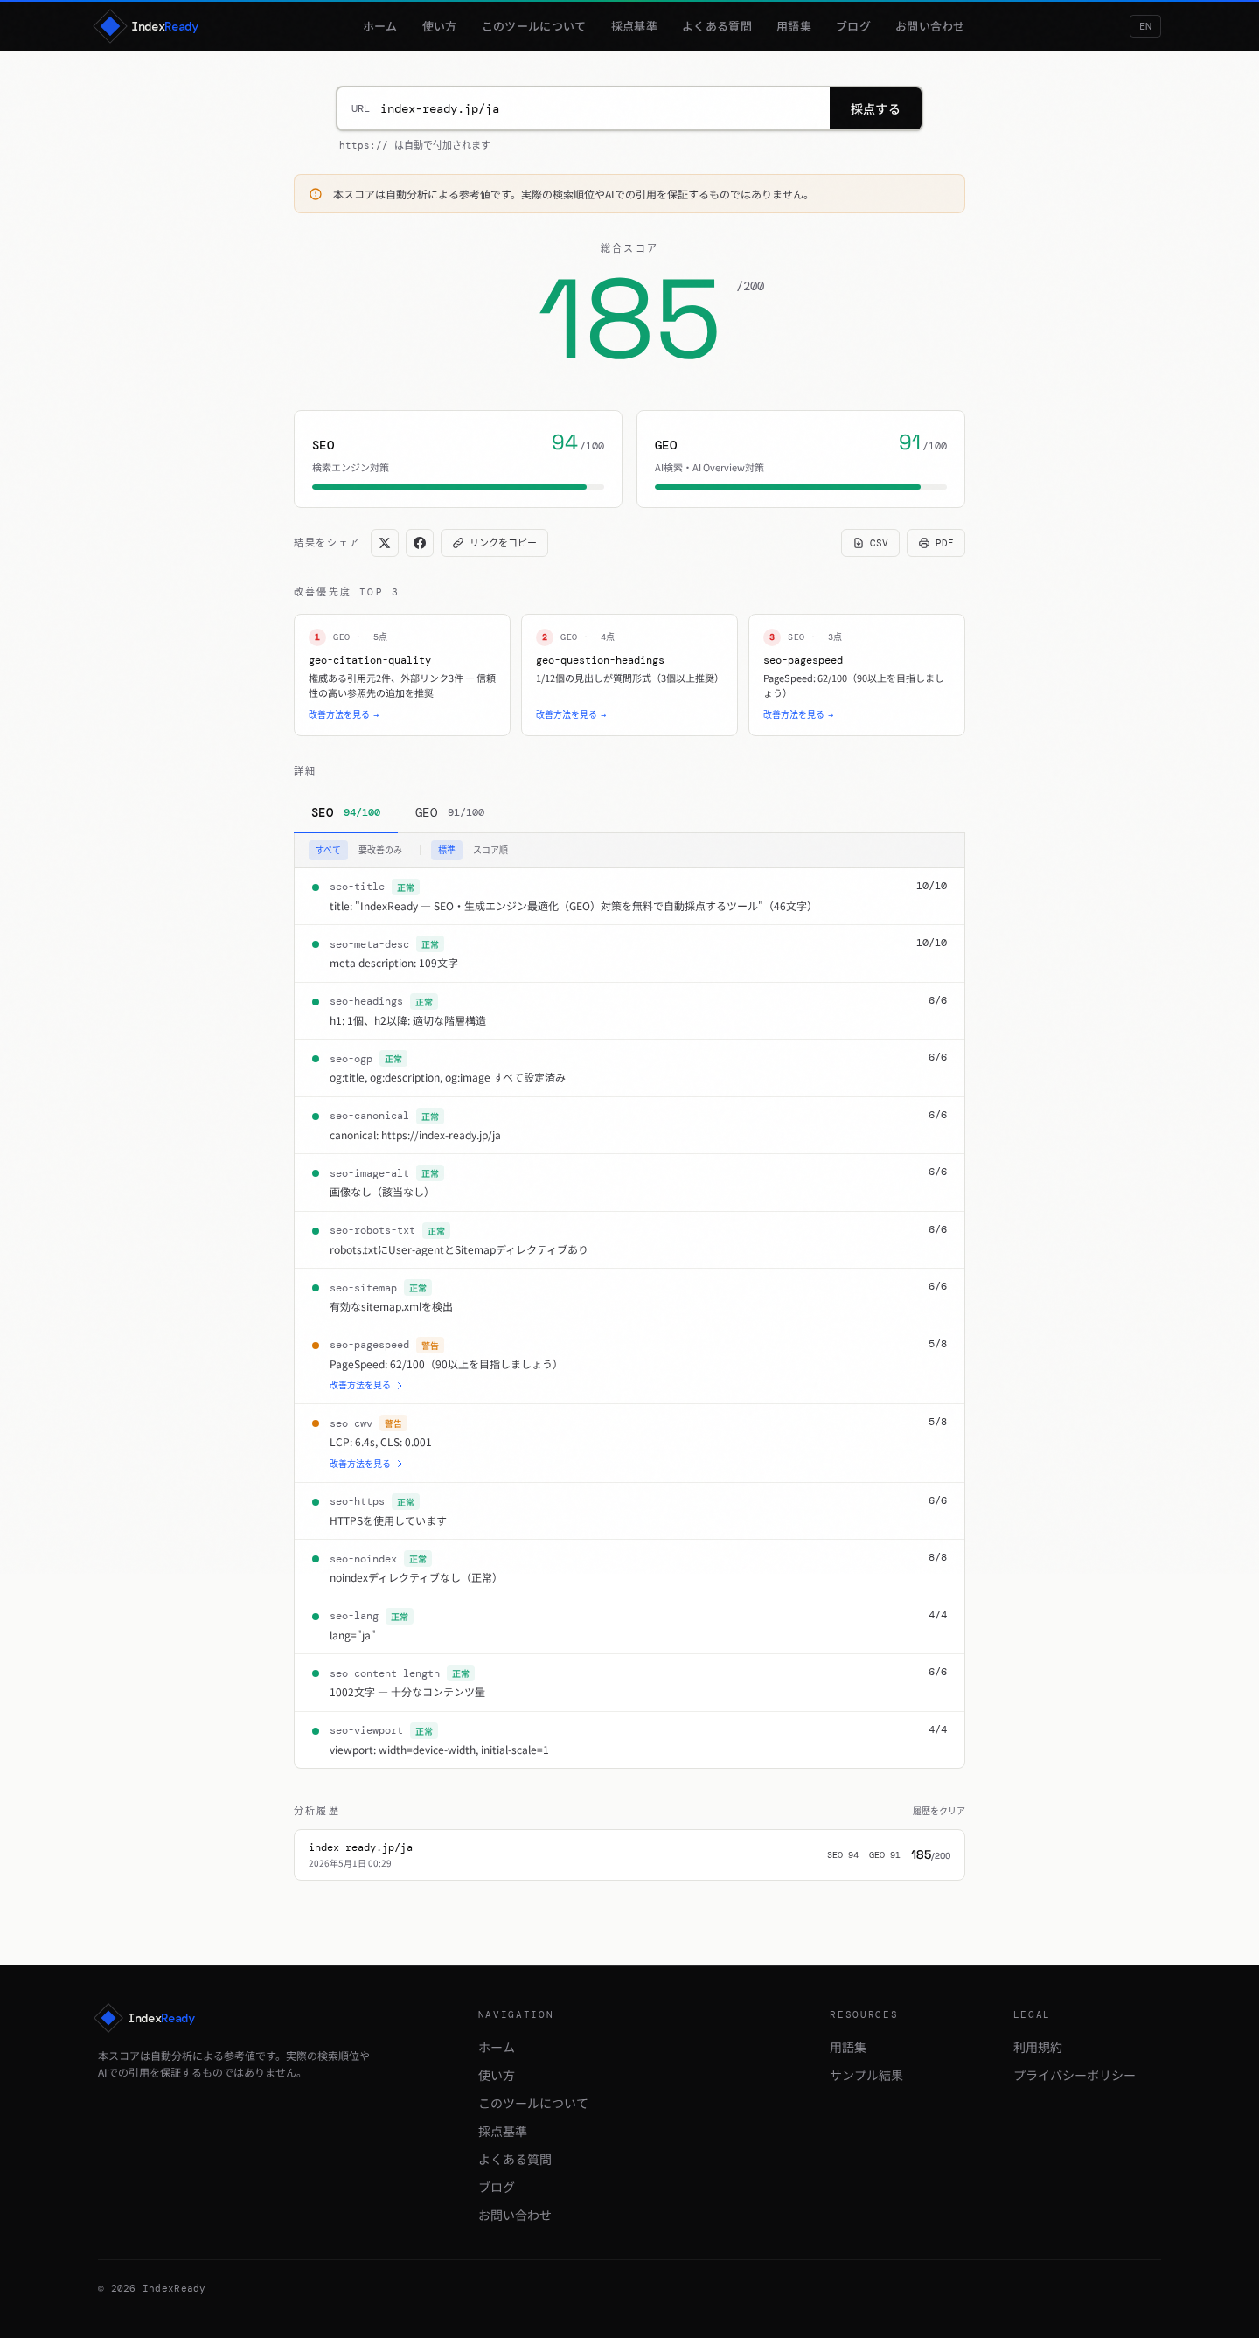Click rank 1 badge on geo-citation-quality card
Image resolution: width=1259 pixels, height=2338 pixels.
pyautogui.click(x=316, y=637)
